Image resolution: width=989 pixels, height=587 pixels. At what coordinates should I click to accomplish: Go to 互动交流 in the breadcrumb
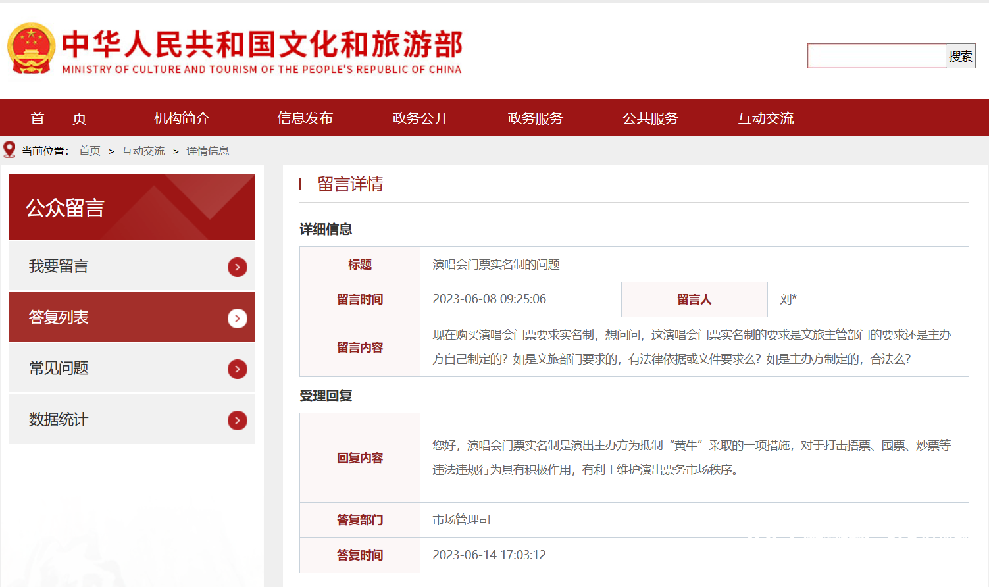tap(143, 151)
